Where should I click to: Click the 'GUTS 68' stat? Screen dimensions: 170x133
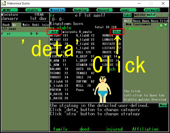point(83,69)
